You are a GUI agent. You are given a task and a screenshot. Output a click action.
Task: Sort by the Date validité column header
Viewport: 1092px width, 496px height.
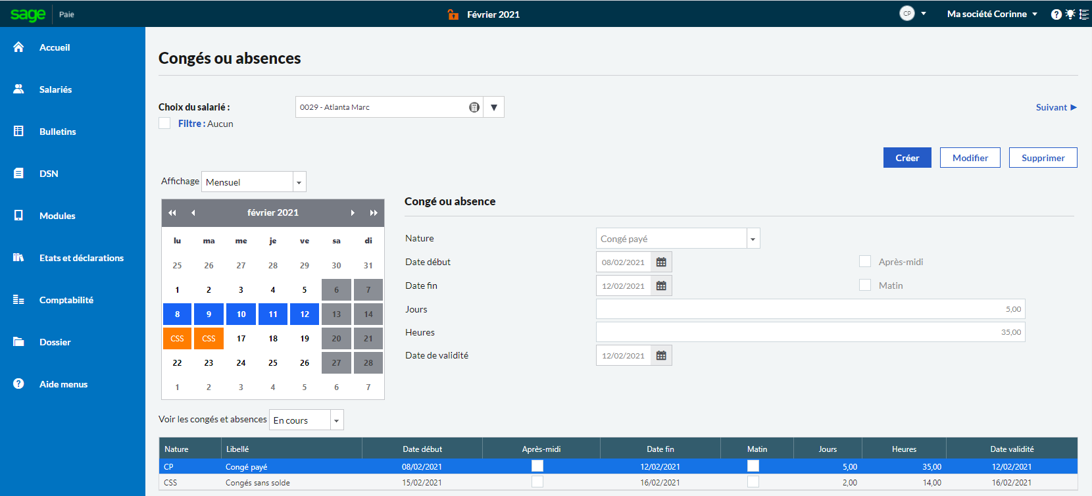pos(1012,449)
